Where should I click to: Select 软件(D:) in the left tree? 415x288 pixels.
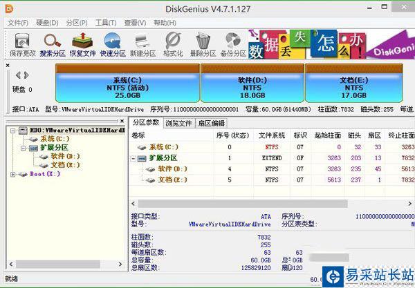(65, 156)
